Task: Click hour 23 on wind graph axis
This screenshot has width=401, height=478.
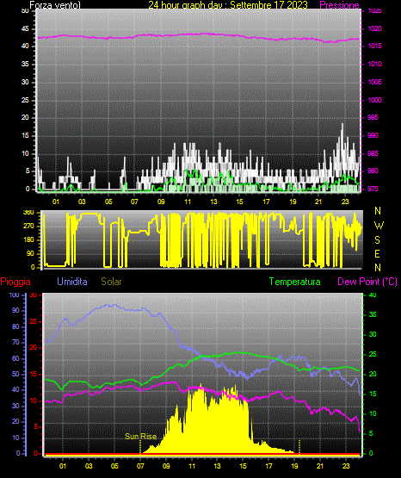Action: point(345,202)
